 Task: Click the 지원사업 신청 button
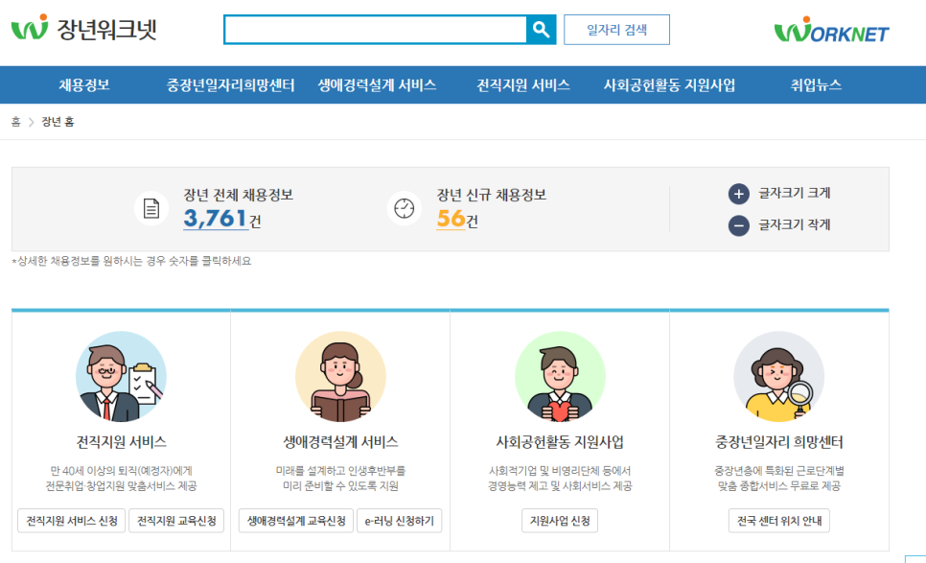560,521
